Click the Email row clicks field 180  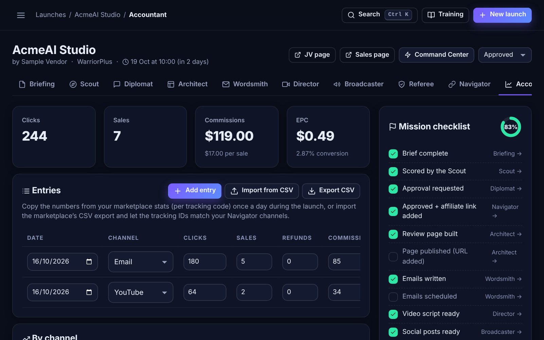pos(205,262)
